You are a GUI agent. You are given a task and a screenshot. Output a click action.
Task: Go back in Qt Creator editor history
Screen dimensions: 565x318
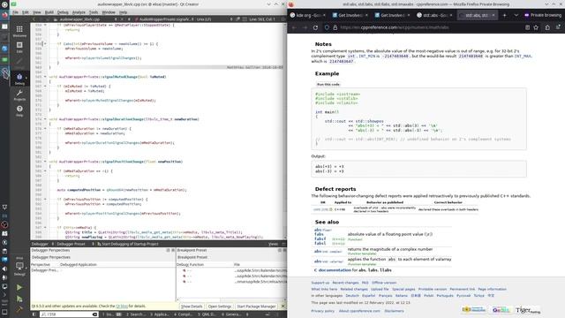pos(34,19)
